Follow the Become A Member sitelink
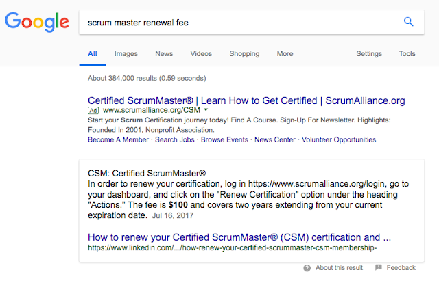439x283 pixels. (118, 139)
